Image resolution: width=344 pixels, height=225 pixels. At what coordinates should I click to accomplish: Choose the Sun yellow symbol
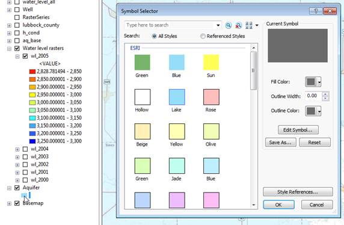211,63
